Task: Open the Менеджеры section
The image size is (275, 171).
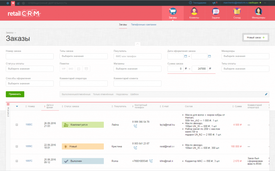Action: click(x=259, y=13)
